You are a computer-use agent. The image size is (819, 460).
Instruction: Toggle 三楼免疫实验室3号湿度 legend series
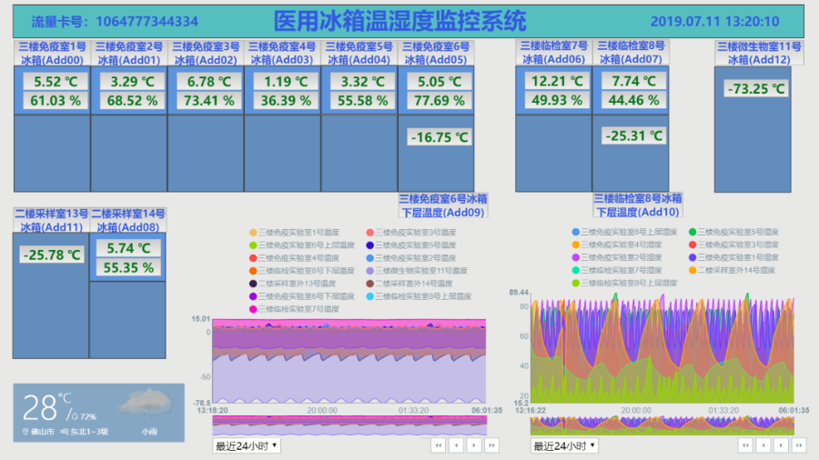(x=734, y=245)
